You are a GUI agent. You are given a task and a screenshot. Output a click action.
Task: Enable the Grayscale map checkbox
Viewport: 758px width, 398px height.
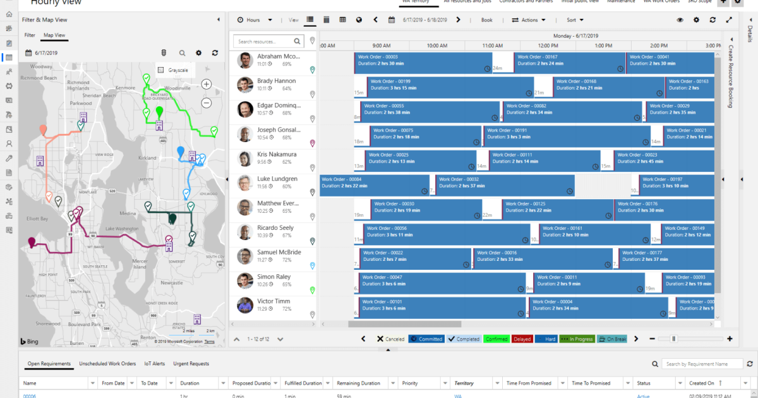click(160, 69)
